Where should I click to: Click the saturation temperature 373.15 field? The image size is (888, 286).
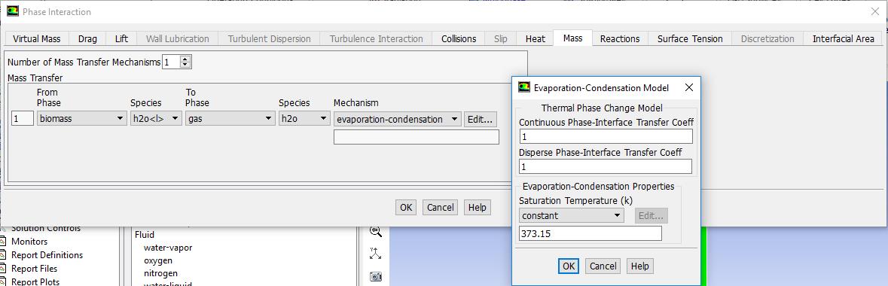[590, 233]
